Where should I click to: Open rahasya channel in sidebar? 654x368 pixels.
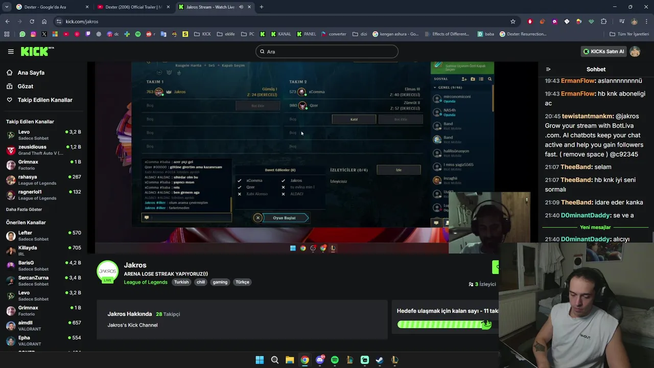[43, 180]
